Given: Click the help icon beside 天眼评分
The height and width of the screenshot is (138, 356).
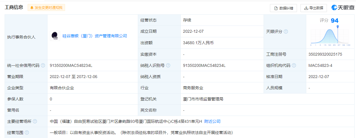Looking at the screenshot, I should click(x=286, y=32).
